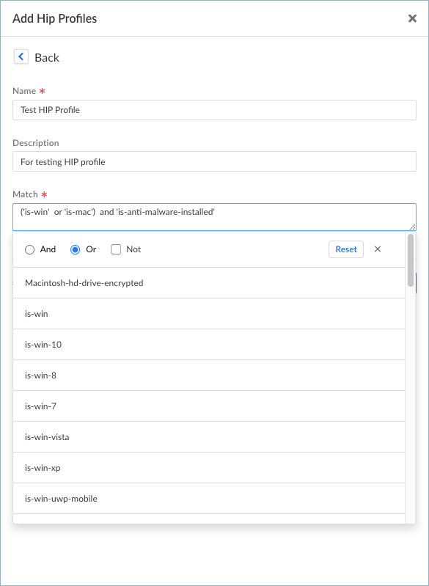Pick is-win-vista from the list

point(209,437)
